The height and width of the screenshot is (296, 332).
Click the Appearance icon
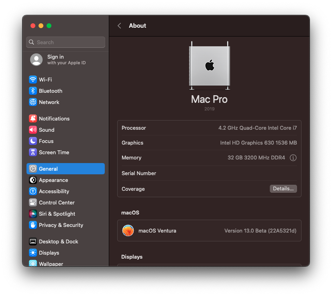pyautogui.click(x=33, y=180)
